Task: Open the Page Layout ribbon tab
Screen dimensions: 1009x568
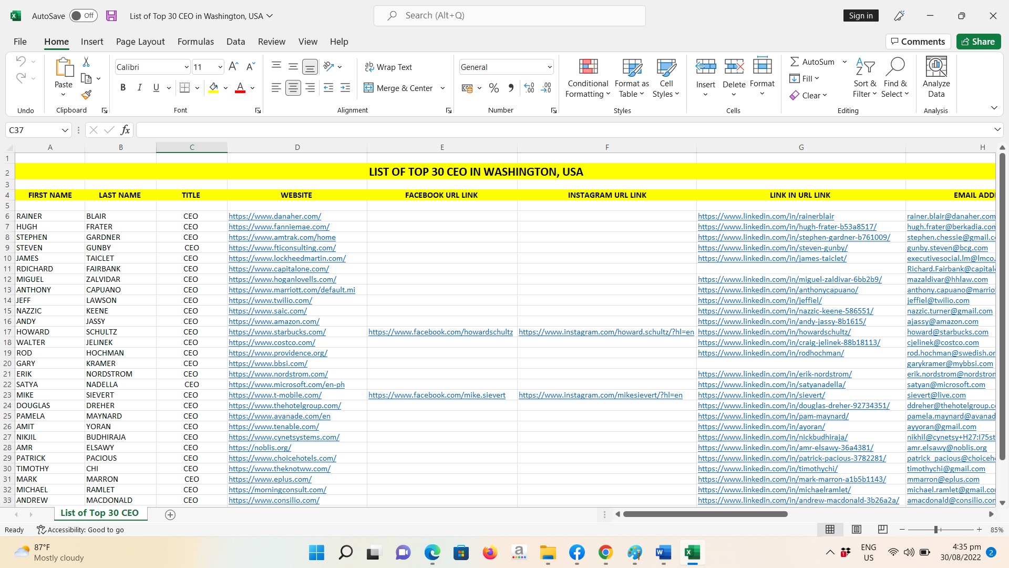Action: 140,42
